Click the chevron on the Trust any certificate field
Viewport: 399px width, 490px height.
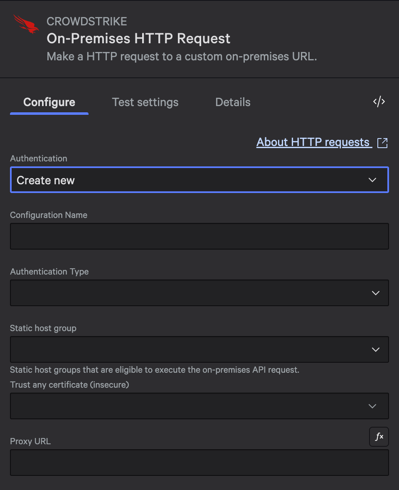tap(373, 406)
